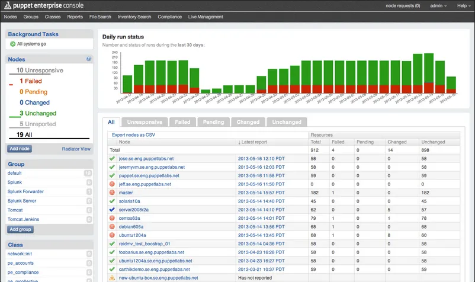Click red failed icon beside jeff.se.eng.puppetlabs.net

tap(112, 184)
